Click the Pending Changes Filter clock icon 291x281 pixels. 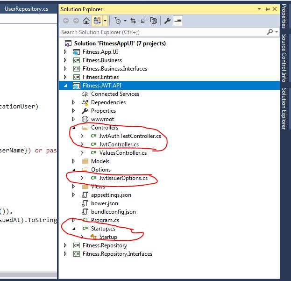[118, 21]
